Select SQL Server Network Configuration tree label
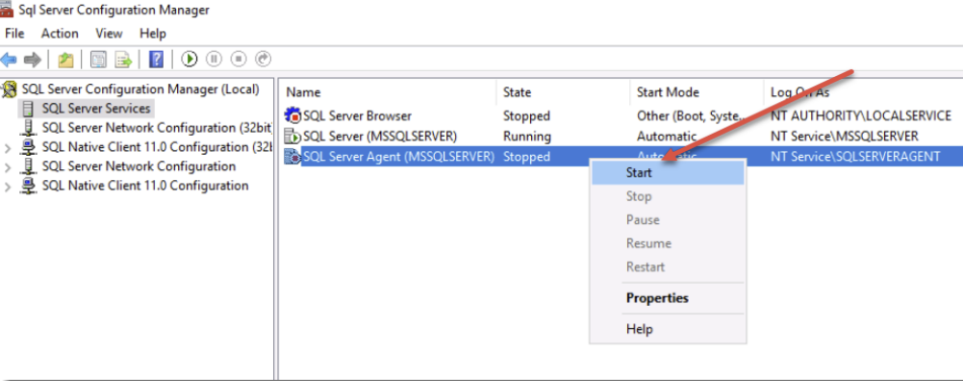963x381 pixels. point(139,166)
